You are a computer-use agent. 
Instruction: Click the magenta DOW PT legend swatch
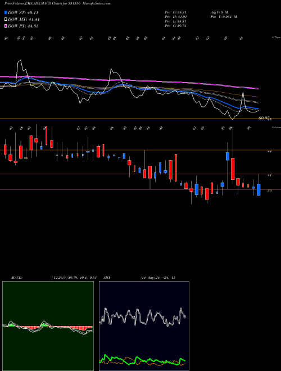point(6,26)
